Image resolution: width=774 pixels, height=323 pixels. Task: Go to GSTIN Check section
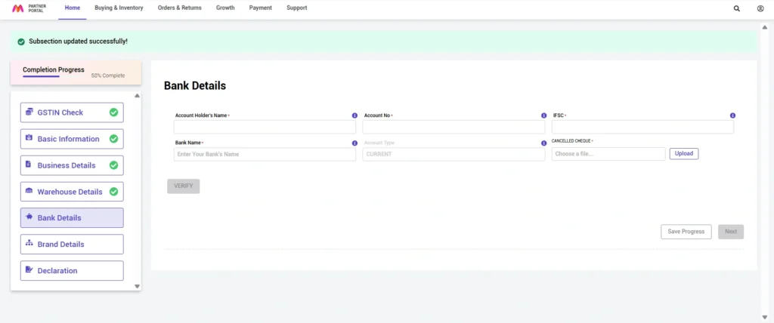coord(72,112)
